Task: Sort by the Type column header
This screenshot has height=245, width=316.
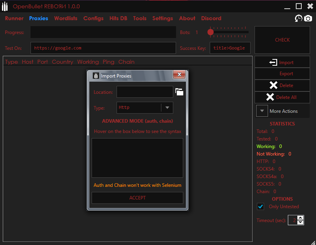Action: click(x=11, y=62)
